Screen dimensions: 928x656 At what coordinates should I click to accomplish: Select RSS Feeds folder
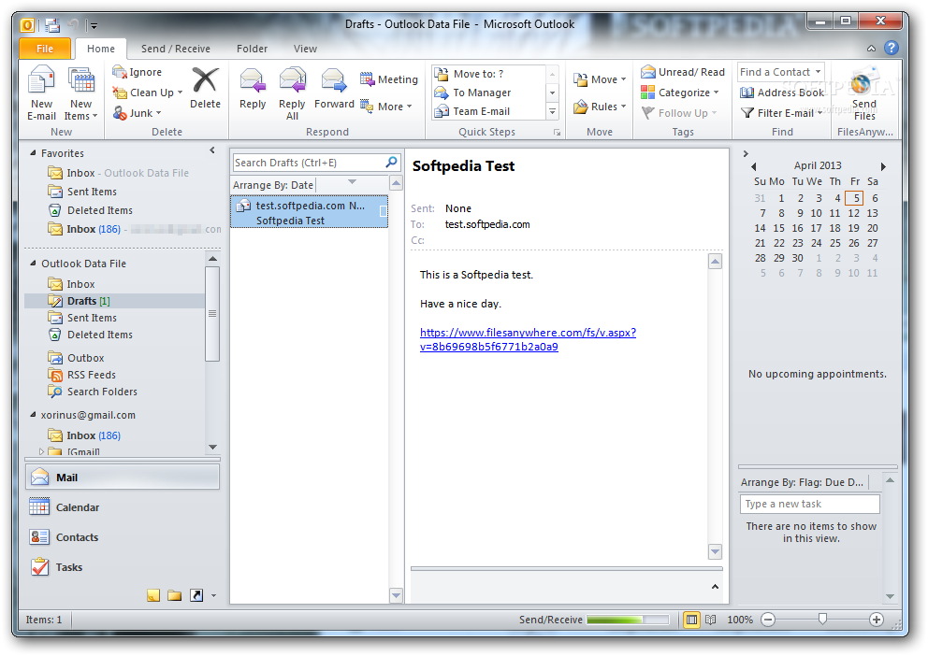click(91, 375)
